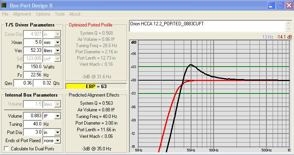
Task: Click the Tuning frequency input field
Action: [x=33, y=124]
